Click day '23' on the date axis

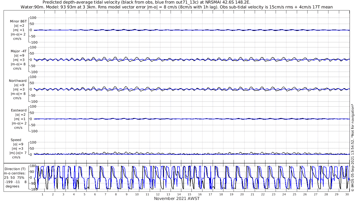click(274, 194)
